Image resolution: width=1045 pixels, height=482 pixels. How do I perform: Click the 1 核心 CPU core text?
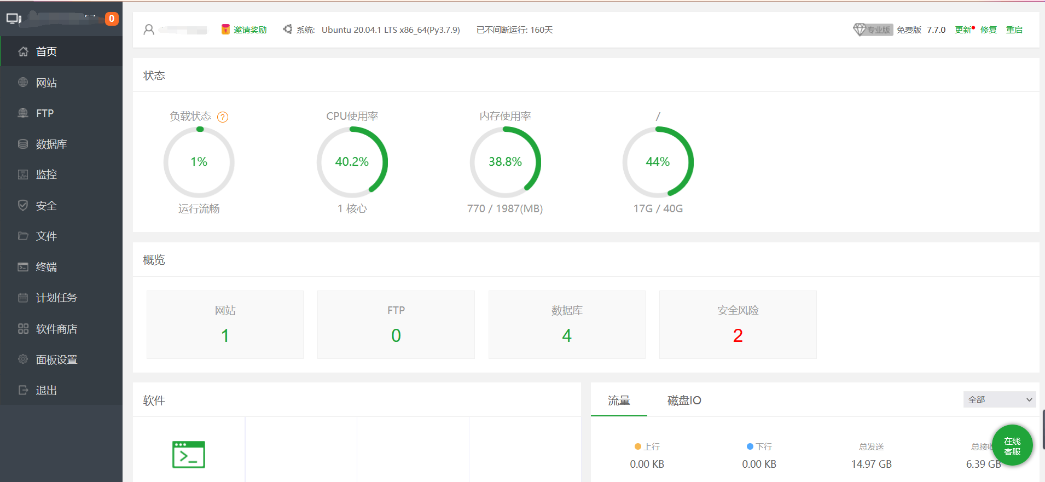pyautogui.click(x=352, y=208)
